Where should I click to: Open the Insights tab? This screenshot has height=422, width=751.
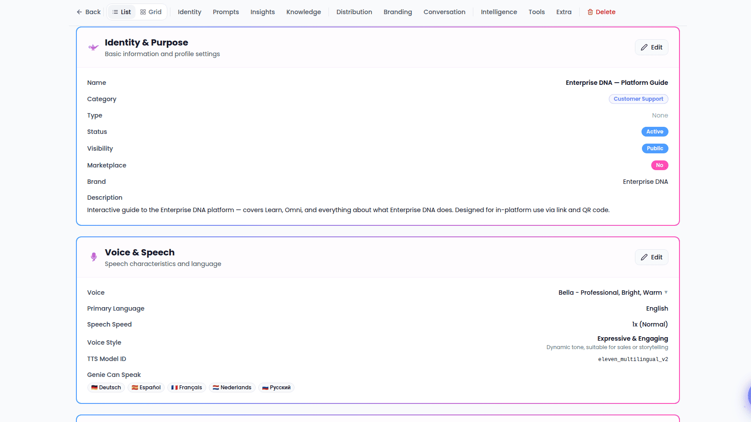click(262, 12)
